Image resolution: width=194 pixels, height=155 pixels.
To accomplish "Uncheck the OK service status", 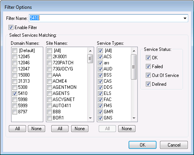I will point(148,58).
